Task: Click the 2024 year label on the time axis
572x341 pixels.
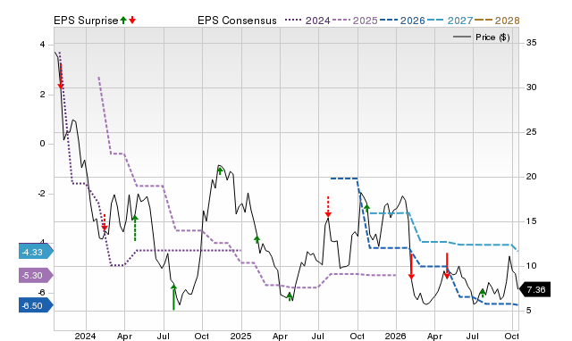Action: pyautogui.click(x=86, y=336)
